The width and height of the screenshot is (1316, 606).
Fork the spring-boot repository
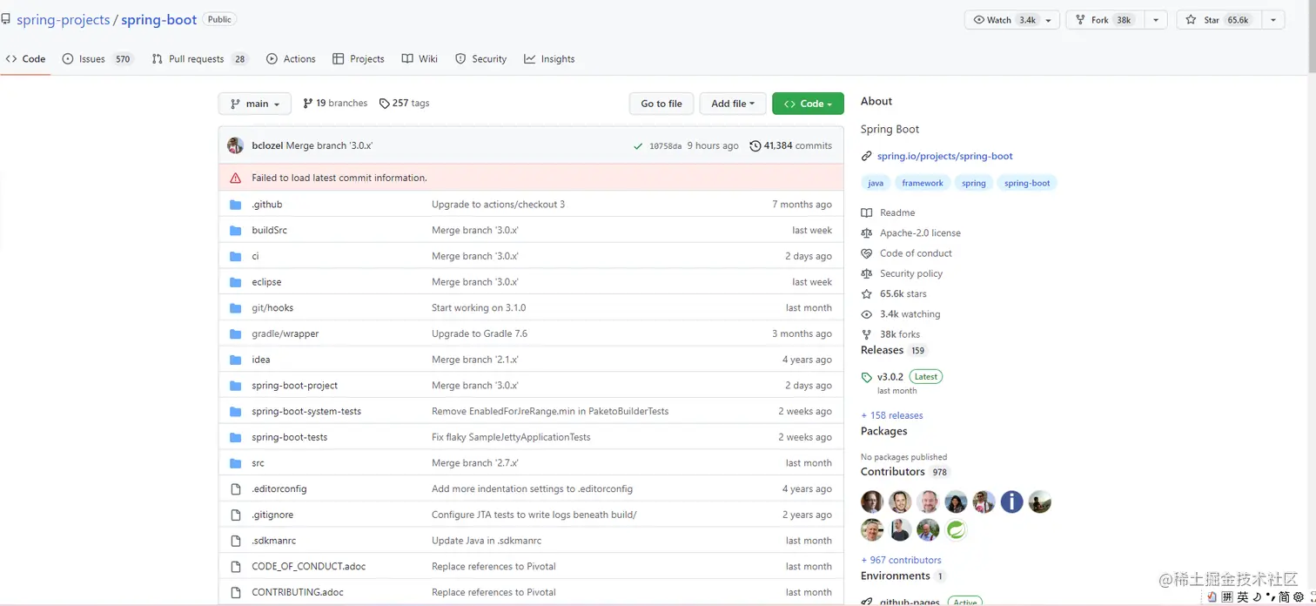coord(1104,20)
